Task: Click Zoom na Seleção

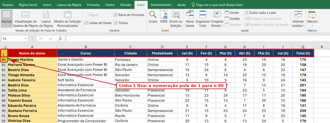Action: pos(175,19)
